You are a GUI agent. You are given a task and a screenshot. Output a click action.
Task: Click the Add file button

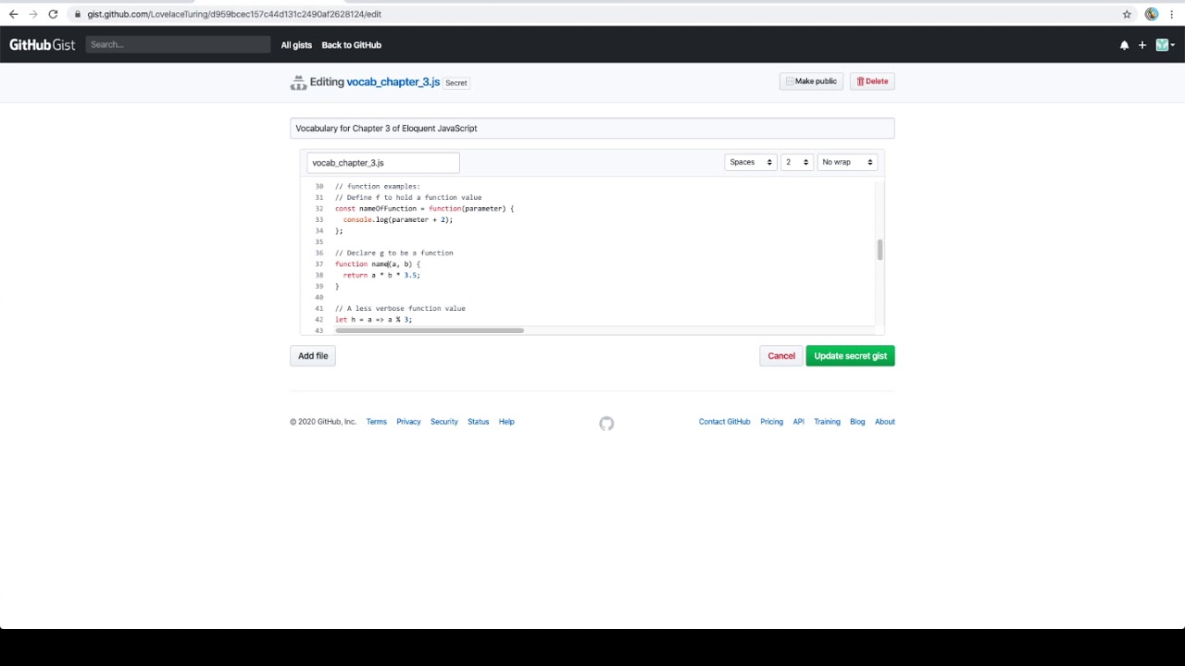[x=313, y=355]
